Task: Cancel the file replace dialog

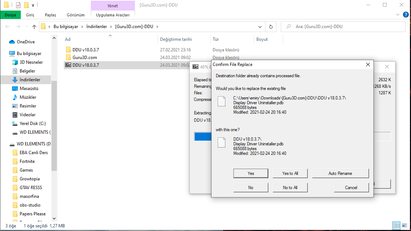Action: [351, 188]
